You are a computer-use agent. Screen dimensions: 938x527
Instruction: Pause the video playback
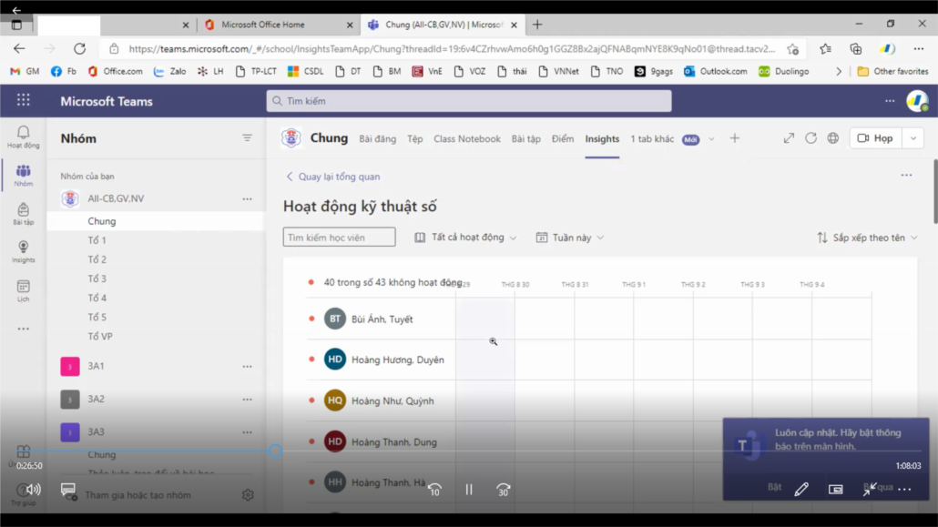pos(469,490)
